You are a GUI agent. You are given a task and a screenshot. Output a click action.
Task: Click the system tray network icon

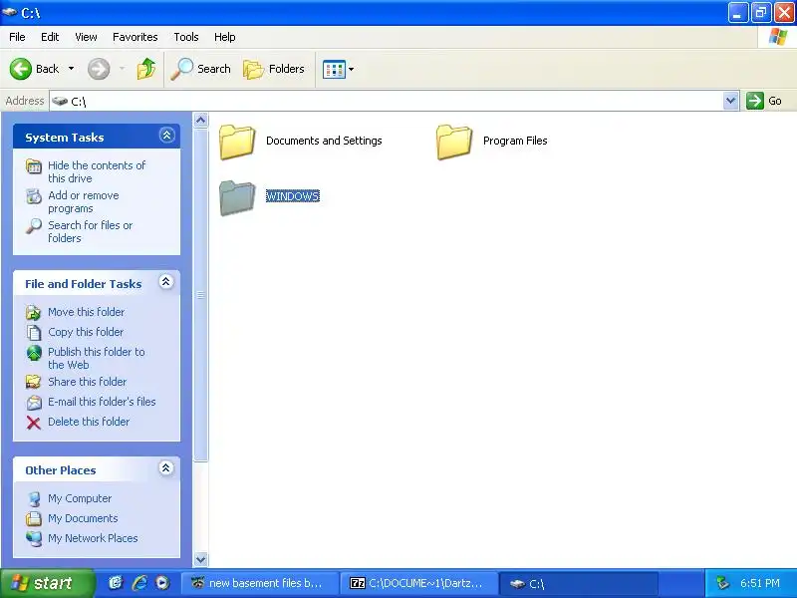pos(721,583)
